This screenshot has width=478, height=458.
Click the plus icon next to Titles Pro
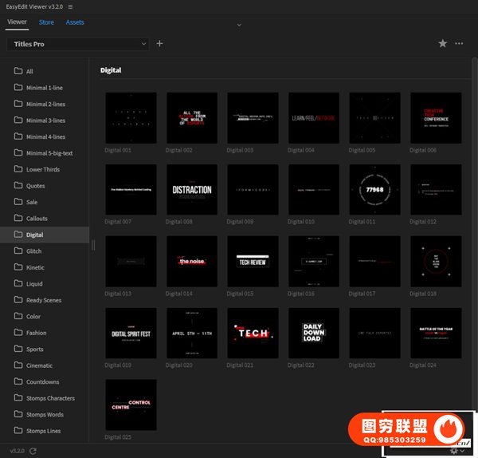(159, 44)
